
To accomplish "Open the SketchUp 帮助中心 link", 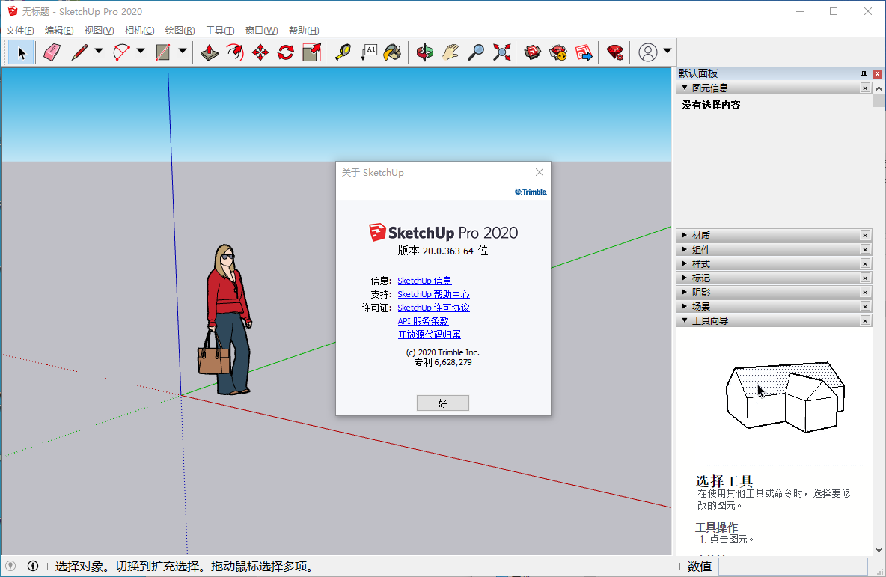I will pos(433,294).
